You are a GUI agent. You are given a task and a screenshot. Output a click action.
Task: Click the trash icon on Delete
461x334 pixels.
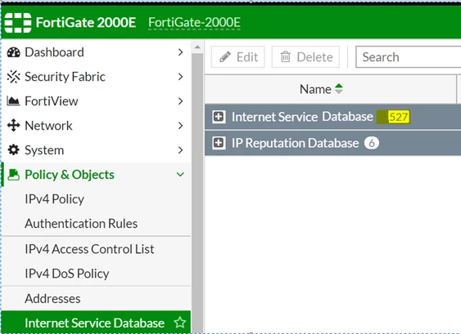click(x=285, y=56)
